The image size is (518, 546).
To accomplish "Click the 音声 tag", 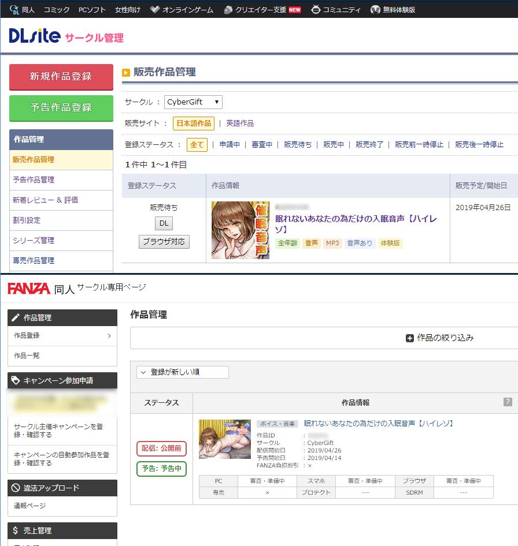I will pyautogui.click(x=312, y=243).
